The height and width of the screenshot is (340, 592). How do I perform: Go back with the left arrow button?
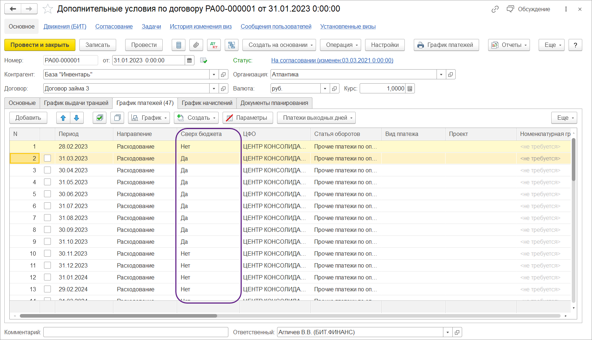coord(13,9)
